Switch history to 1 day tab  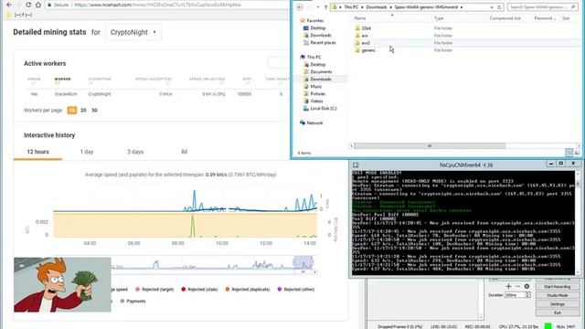click(x=87, y=152)
